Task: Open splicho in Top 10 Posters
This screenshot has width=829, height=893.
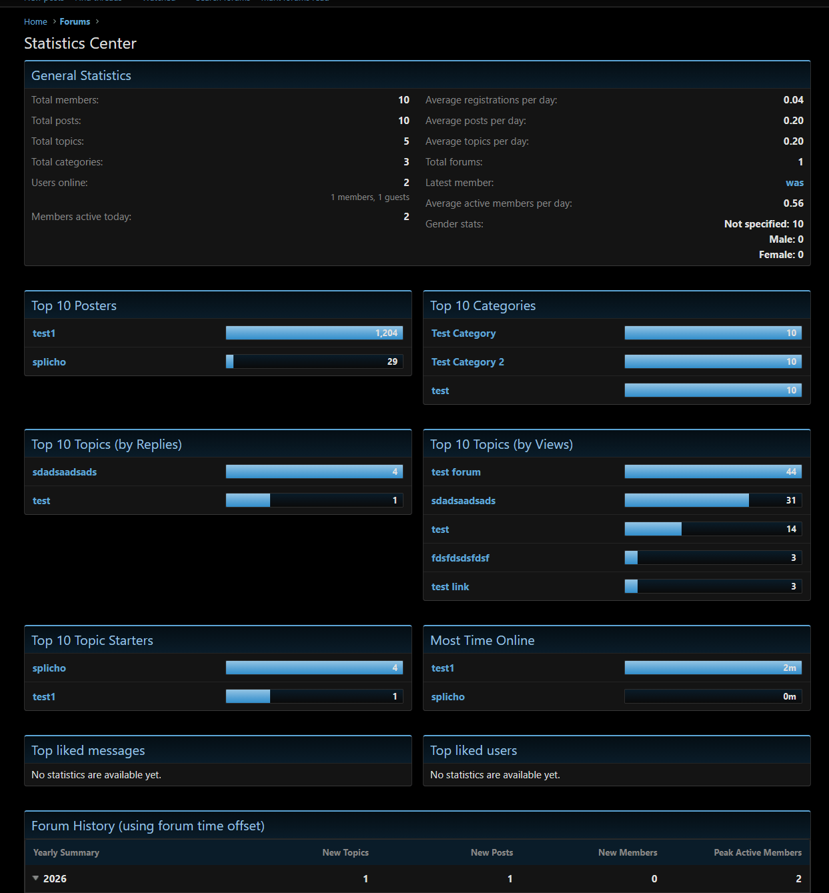Action: pos(49,362)
